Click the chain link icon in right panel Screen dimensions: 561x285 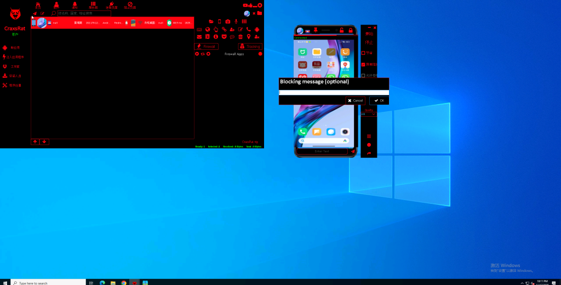tap(224, 30)
